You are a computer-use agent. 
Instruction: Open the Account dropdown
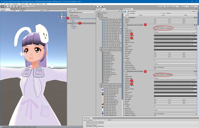pos(175,6)
